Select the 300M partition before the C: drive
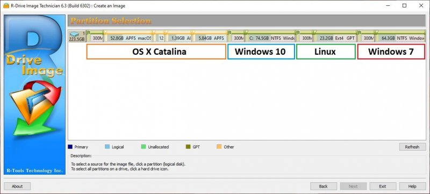 (236, 36)
